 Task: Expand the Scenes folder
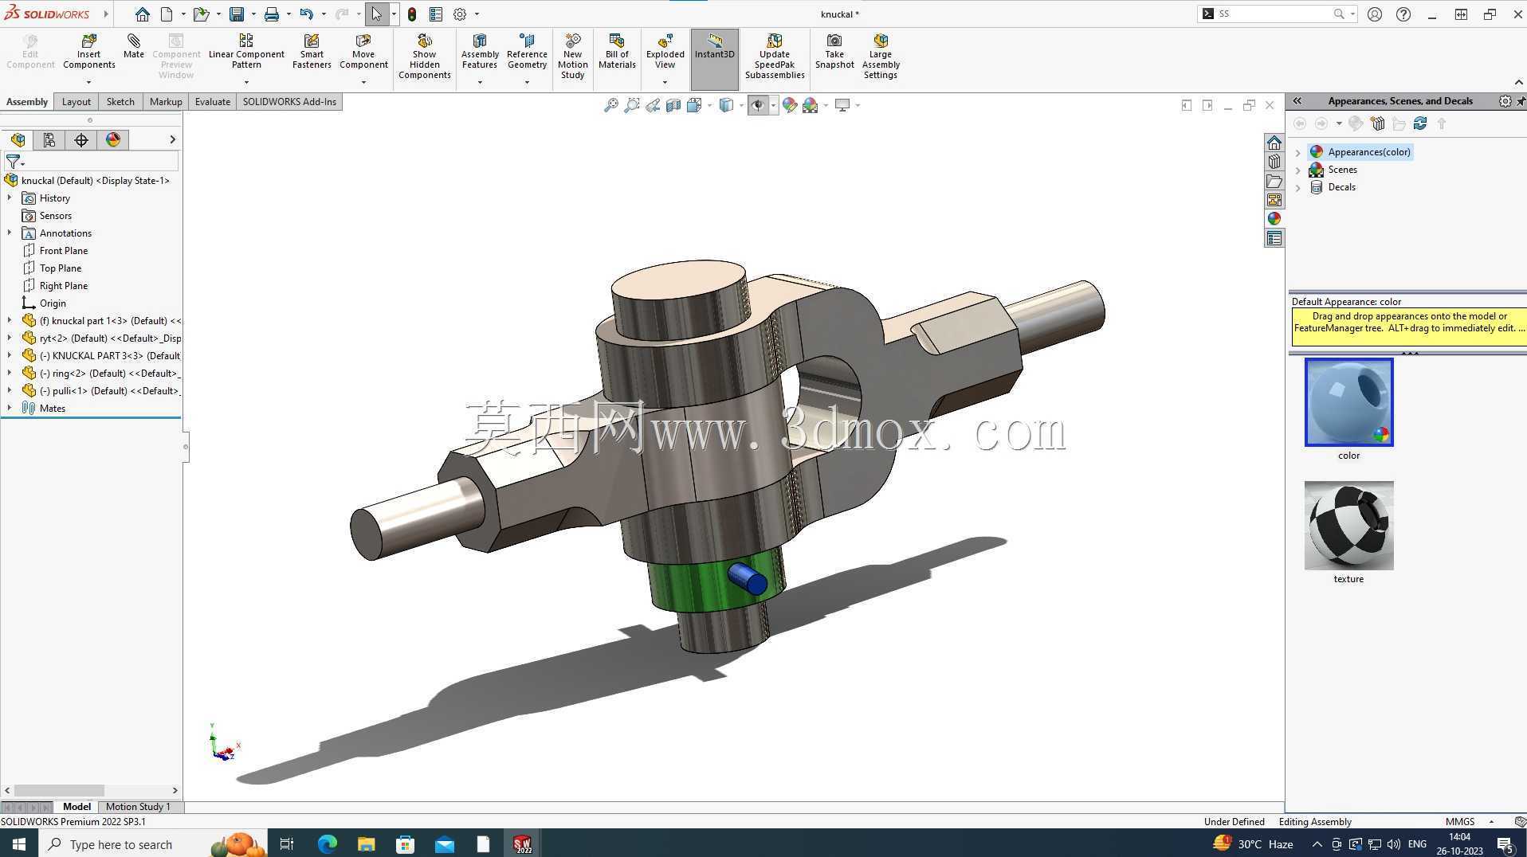click(x=1298, y=170)
